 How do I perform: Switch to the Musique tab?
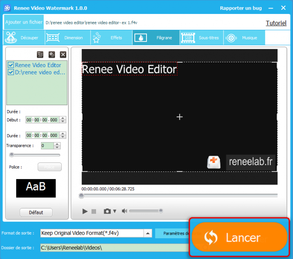pyautogui.click(x=244, y=37)
